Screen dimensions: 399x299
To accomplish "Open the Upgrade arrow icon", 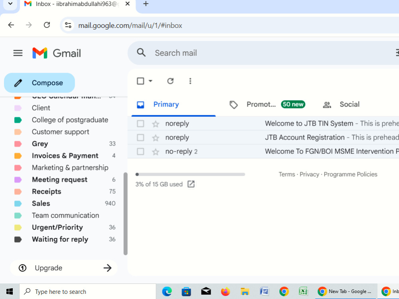I will pos(107,268).
